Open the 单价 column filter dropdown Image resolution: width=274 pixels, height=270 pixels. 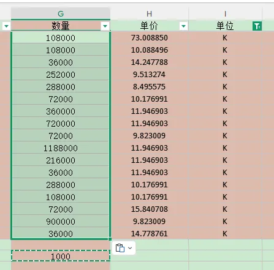click(x=183, y=26)
